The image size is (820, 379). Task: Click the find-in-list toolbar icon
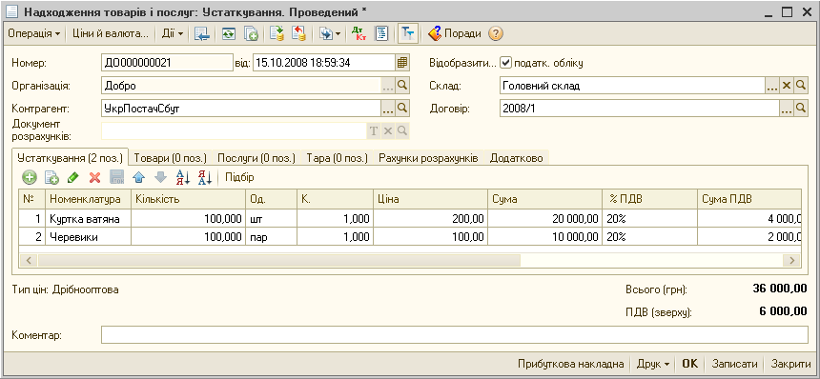(x=202, y=34)
